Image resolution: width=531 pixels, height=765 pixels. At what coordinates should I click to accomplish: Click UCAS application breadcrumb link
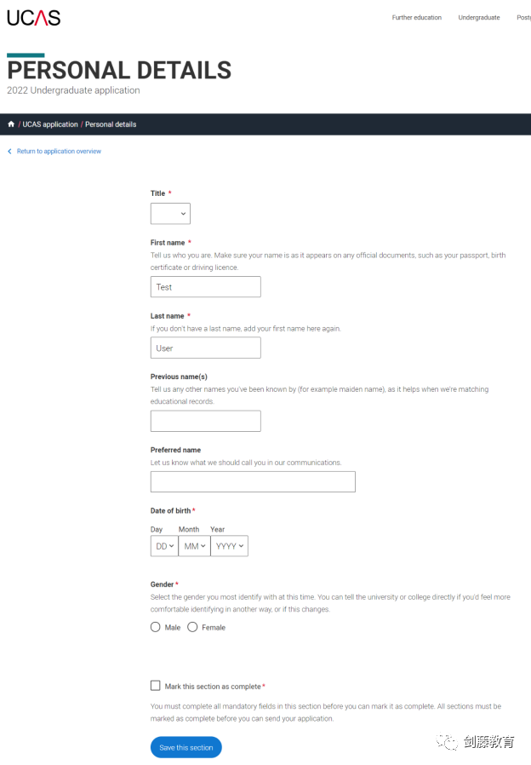tap(50, 124)
